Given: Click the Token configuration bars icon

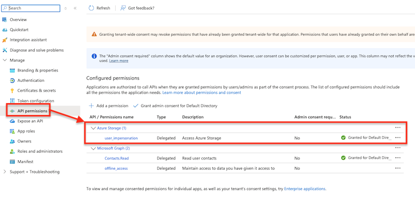Looking at the screenshot, I should coord(12,100).
